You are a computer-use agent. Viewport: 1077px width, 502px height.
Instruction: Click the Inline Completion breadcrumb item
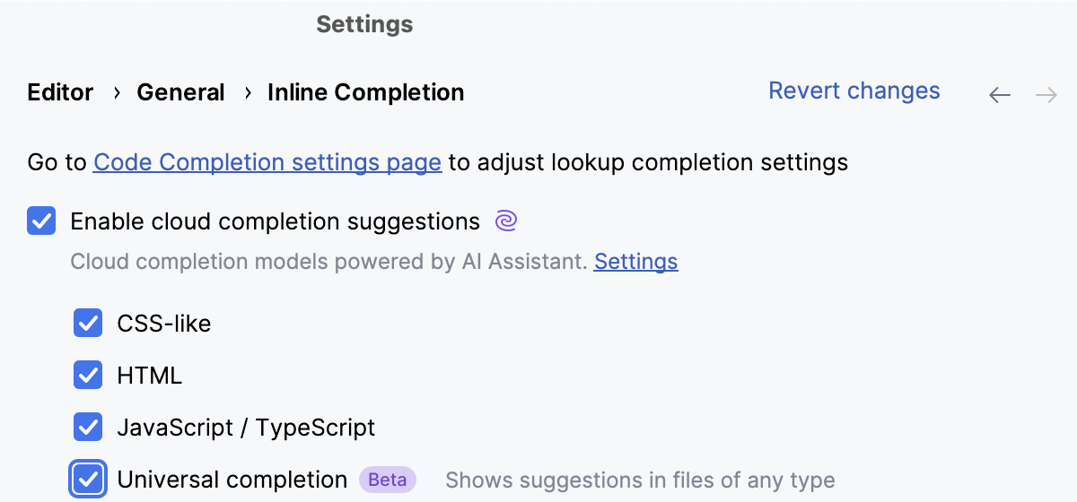(x=366, y=92)
